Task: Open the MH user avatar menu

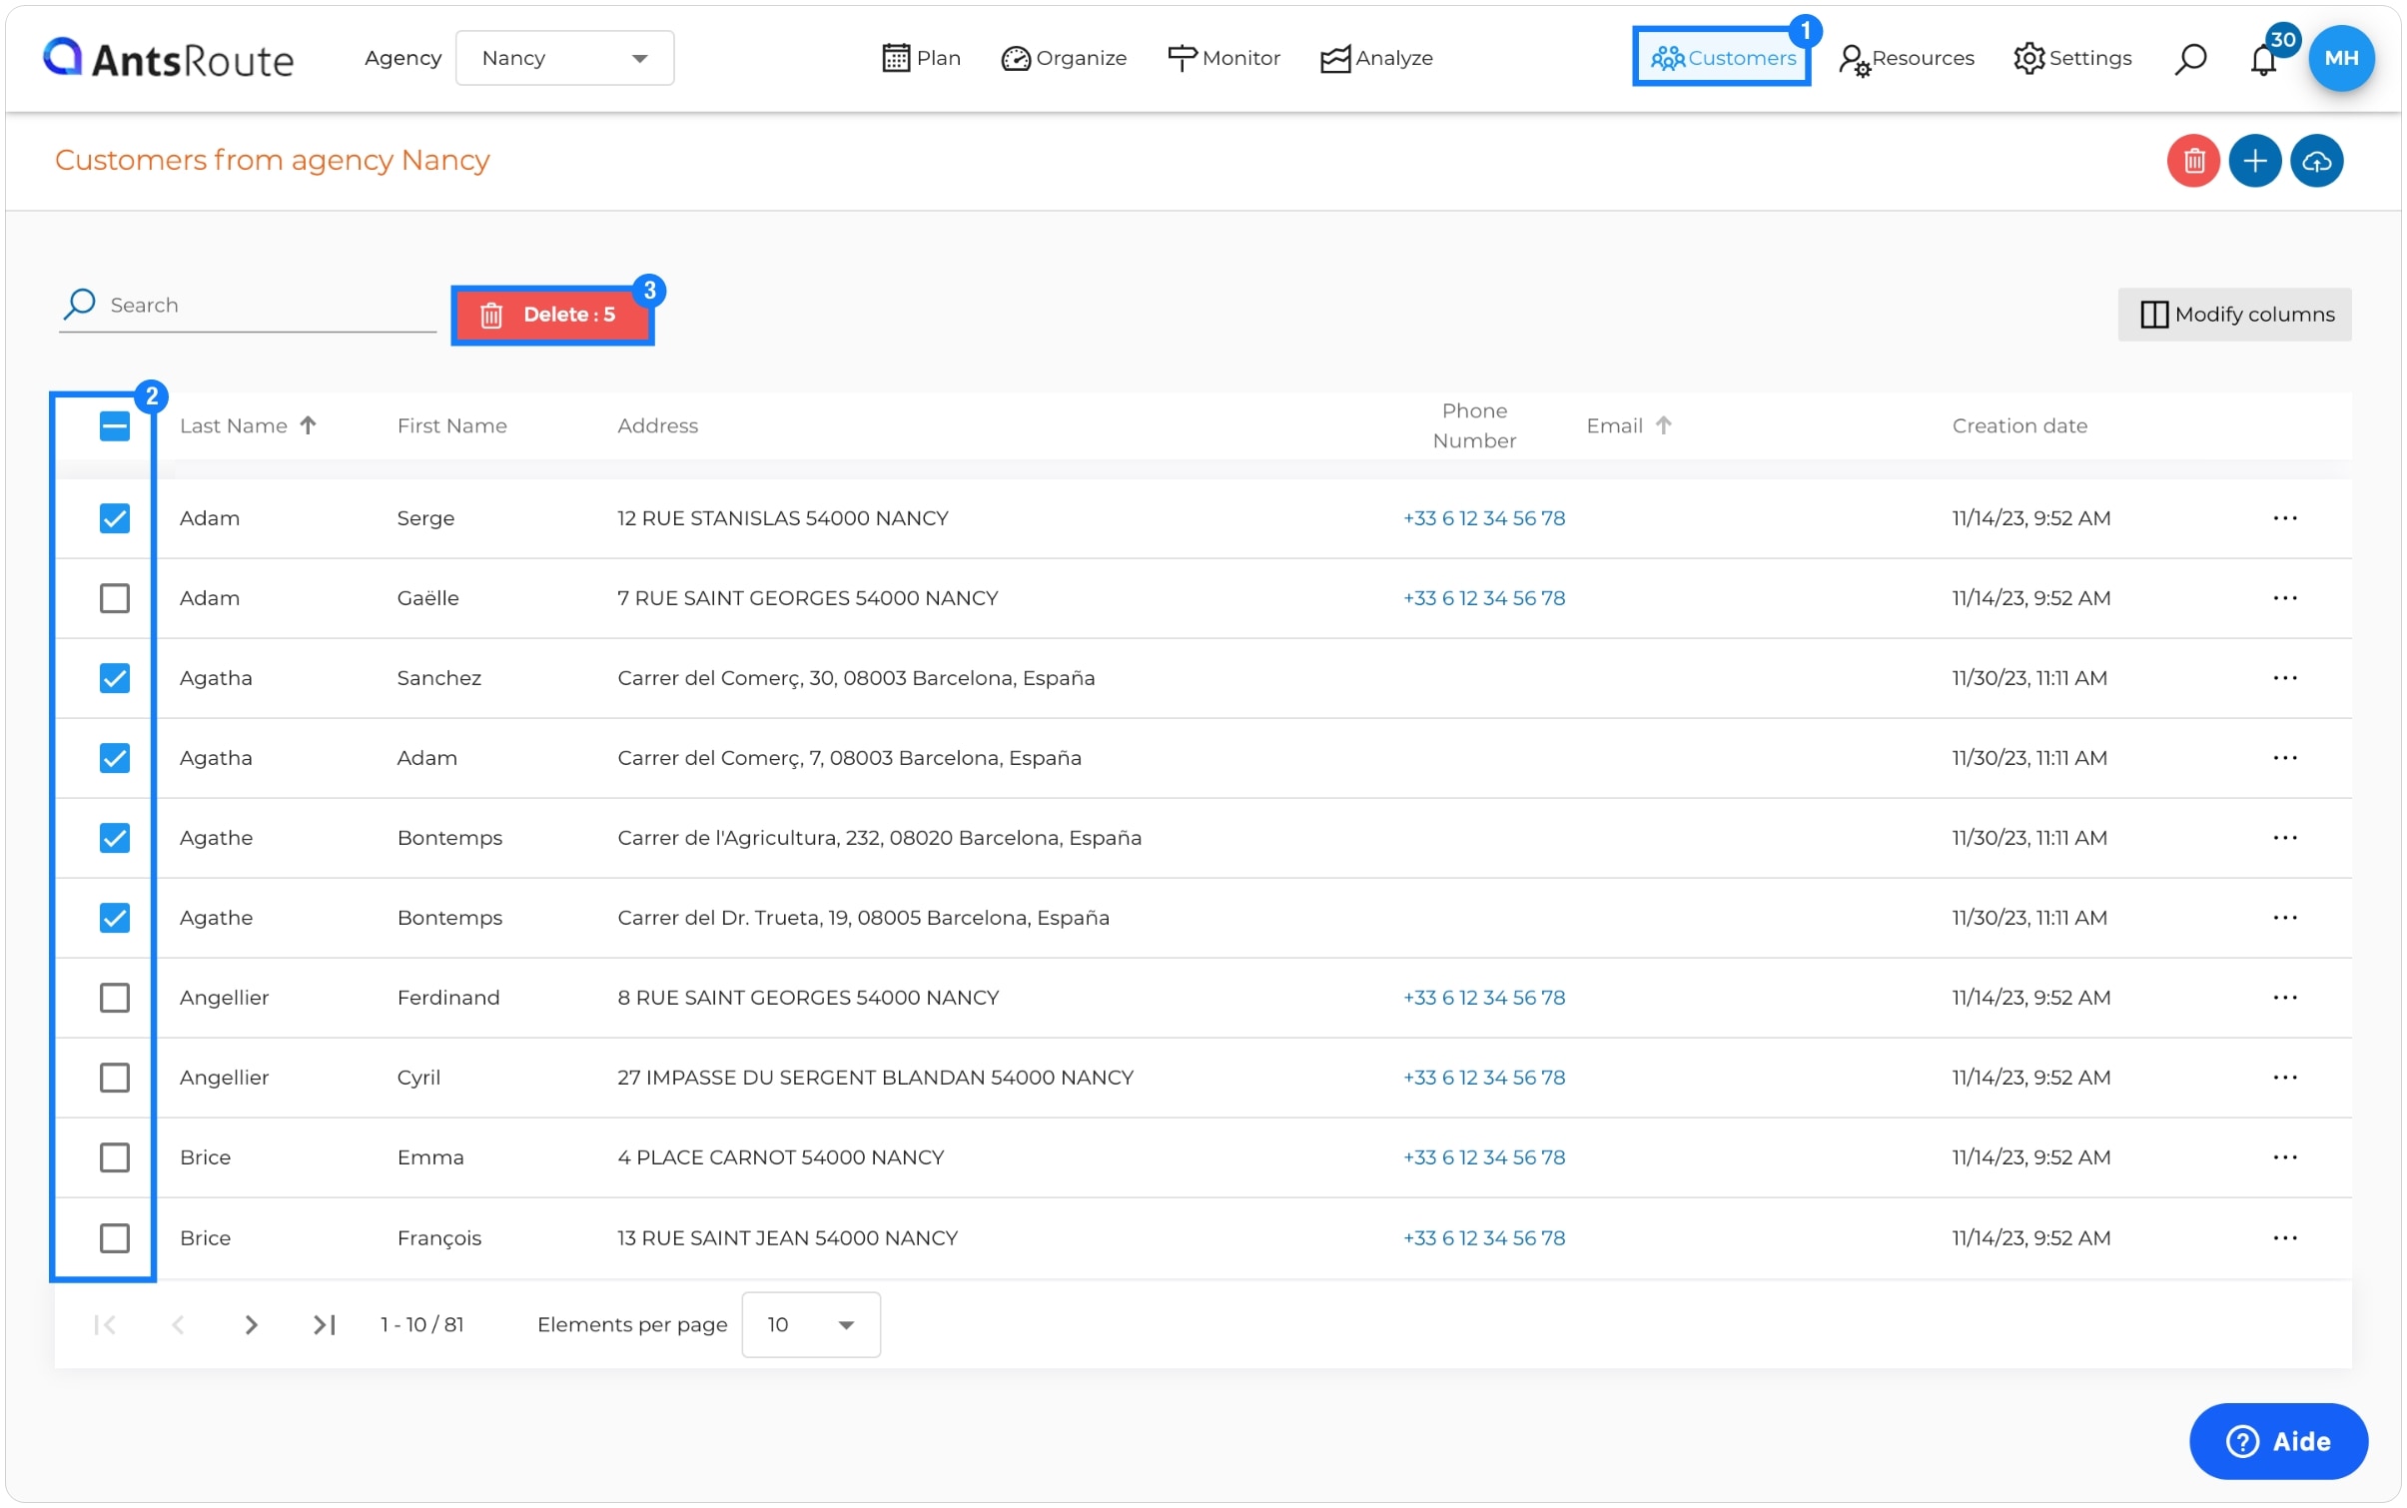Action: pos(2340,58)
